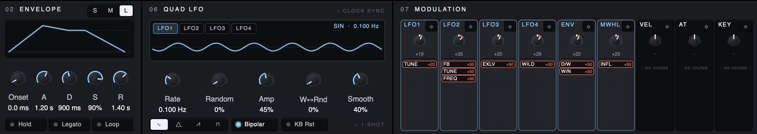
Task: Switch to the LFO3 tab
Action: pyautogui.click(x=218, y=28)
